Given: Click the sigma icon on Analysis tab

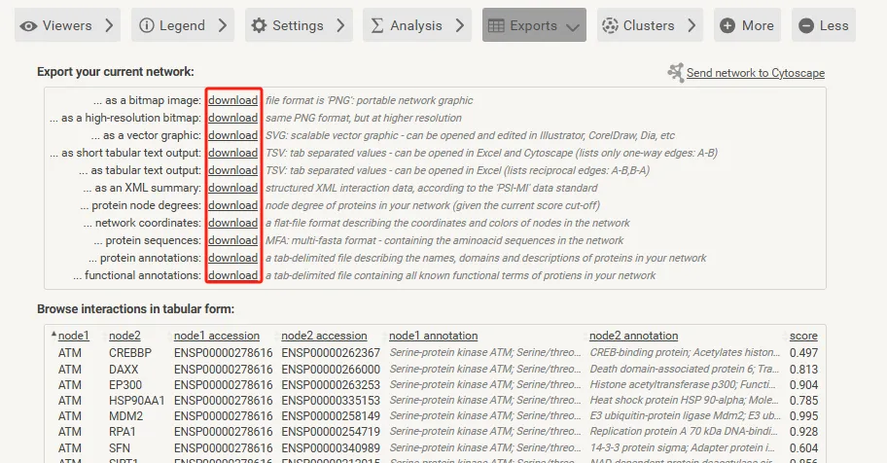Looking at the screenshot, I should click(376, 26).
